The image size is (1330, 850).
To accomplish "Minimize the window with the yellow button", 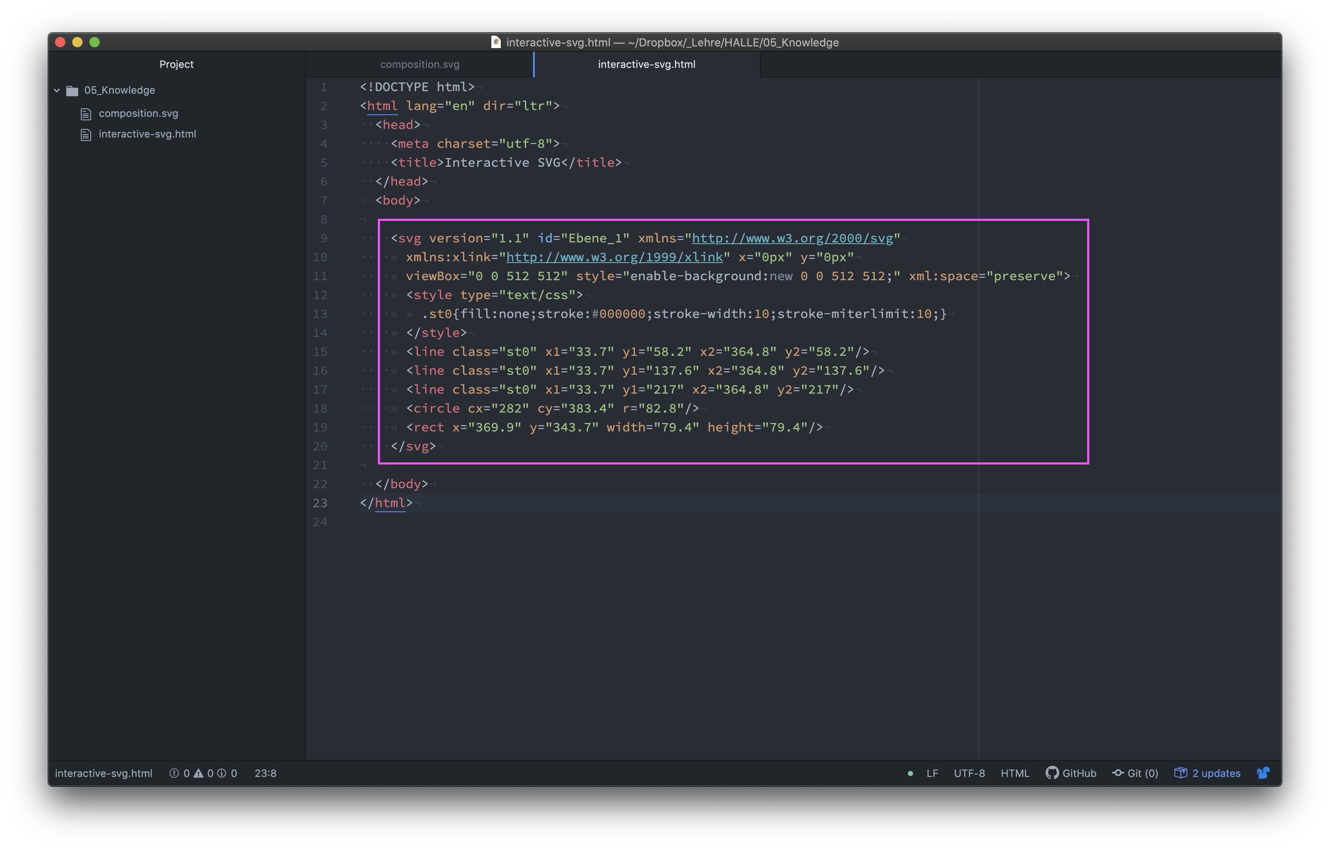I will pos(77,42).
